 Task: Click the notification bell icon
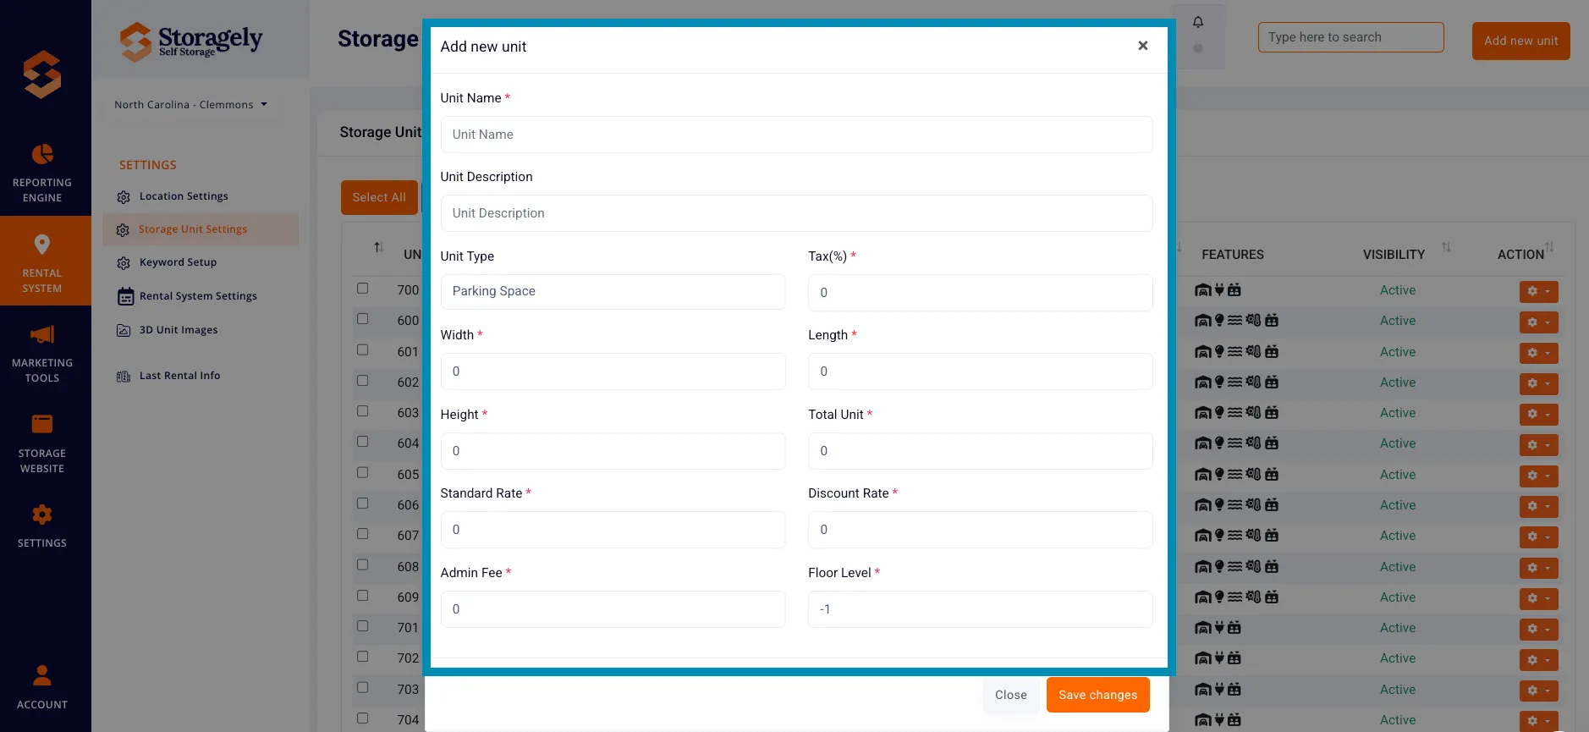tap(1198, 22)
